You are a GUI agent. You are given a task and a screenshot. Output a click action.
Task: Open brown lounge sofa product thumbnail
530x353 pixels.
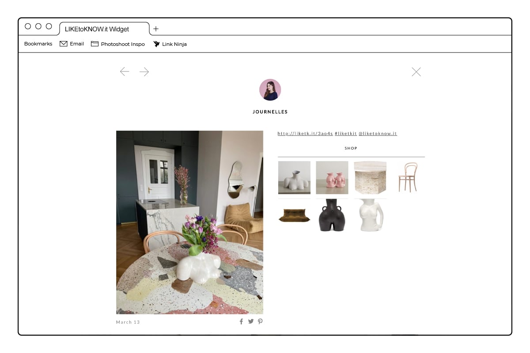tap(294, 215)
